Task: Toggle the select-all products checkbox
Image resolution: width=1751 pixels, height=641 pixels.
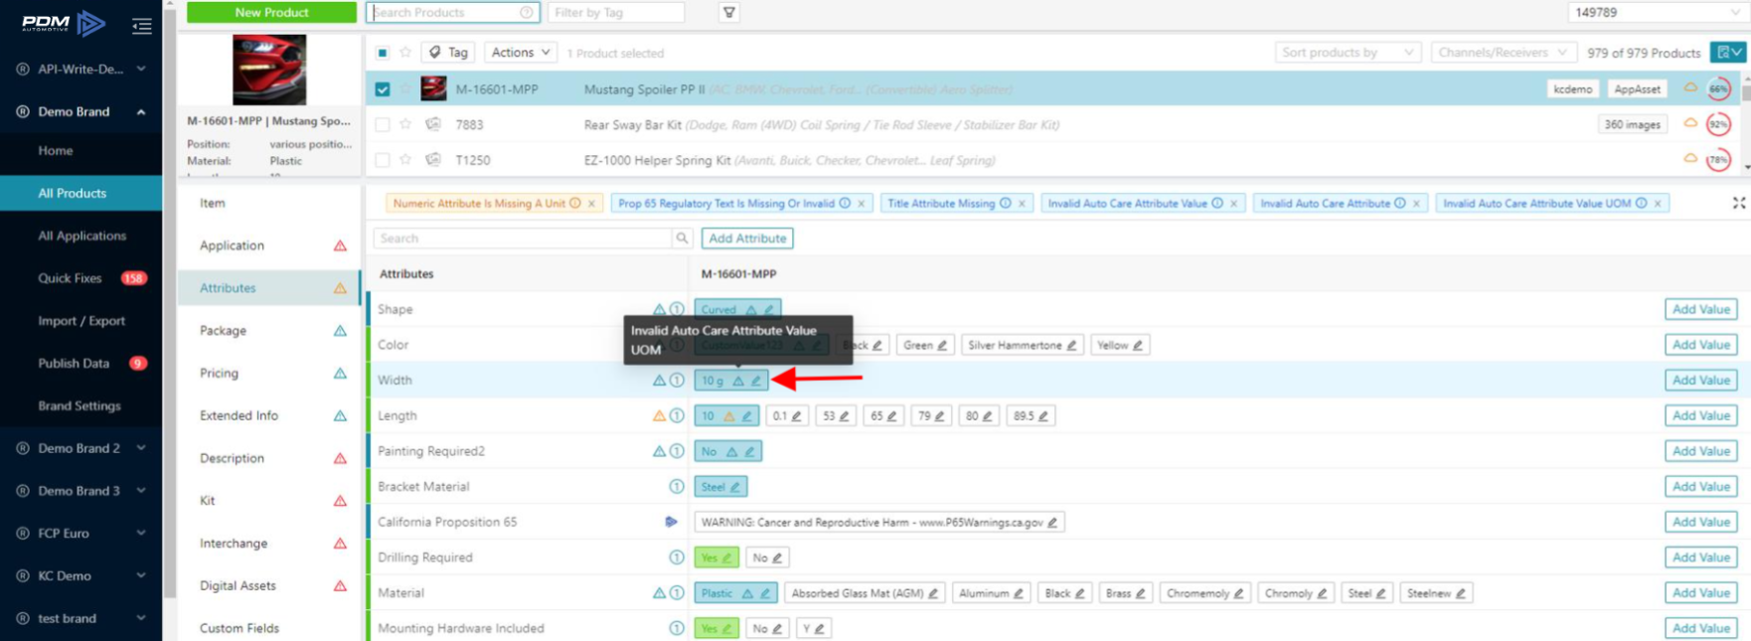Action: tap(383, 53)
